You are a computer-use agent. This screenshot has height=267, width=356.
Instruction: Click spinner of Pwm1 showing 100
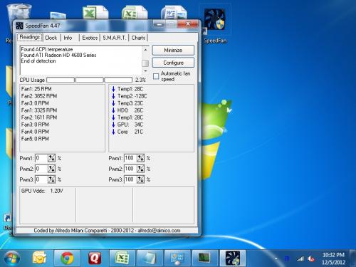(x=140, y=158)
